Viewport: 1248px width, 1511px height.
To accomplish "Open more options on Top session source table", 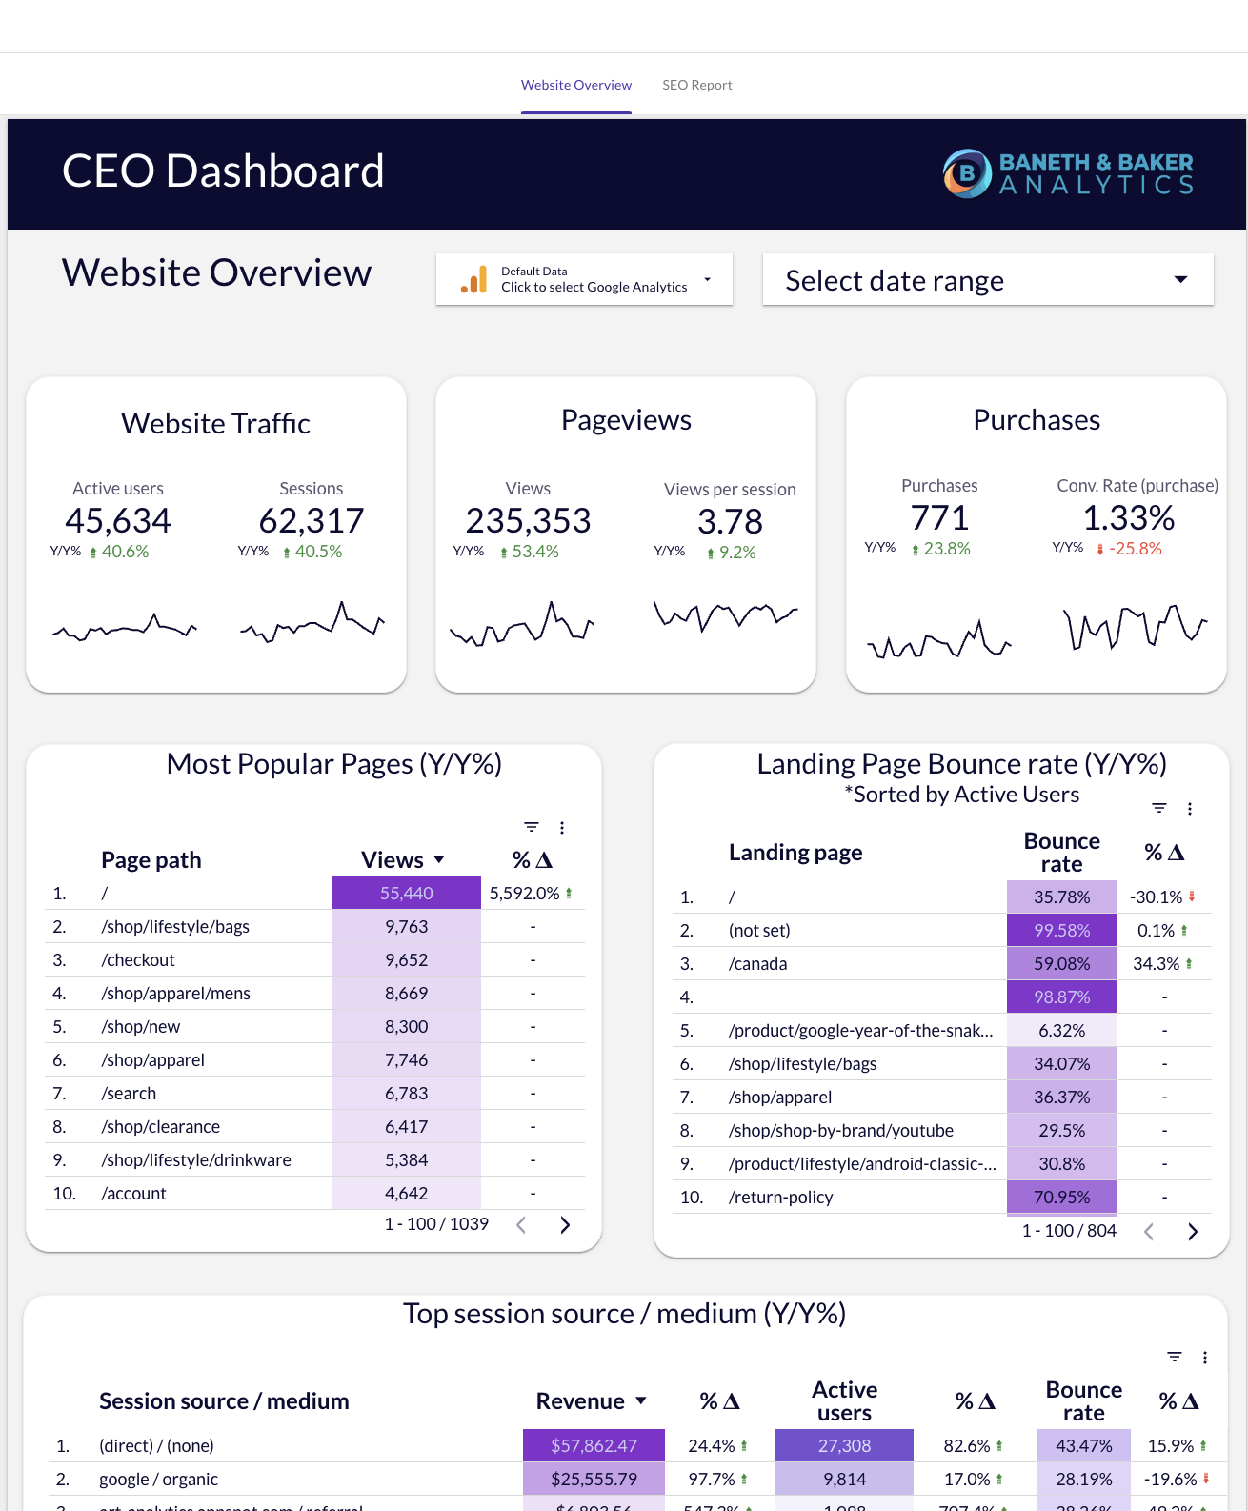I will coord(1205,1358).
